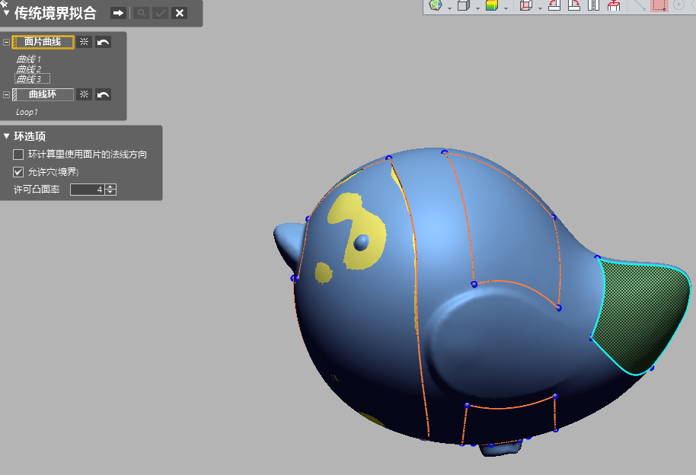
Task: Activate the 面片曲线 selection field
Action: pyautogui.click(x=43, y=42)
